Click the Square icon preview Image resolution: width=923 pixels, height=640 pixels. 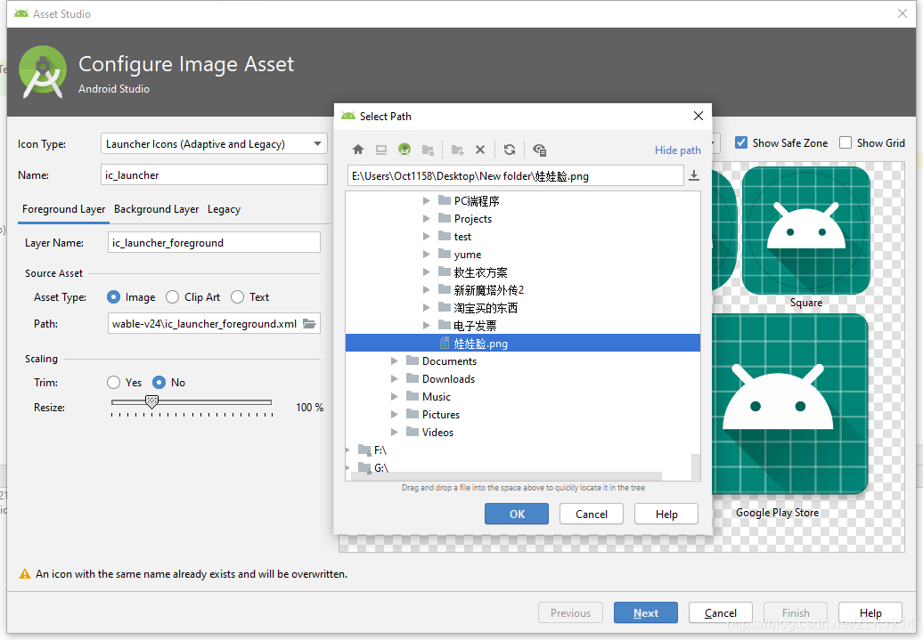[806, 231]
